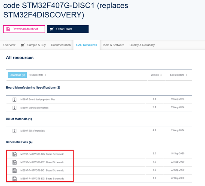205x186 pixels.
Task: Open MB997-F407VGT6-C01 Board Schematic
Action: (x=42, y=162)
